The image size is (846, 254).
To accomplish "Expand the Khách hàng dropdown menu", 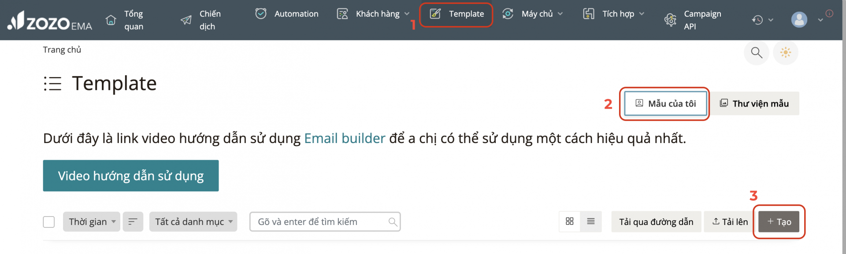I will 382,14.
